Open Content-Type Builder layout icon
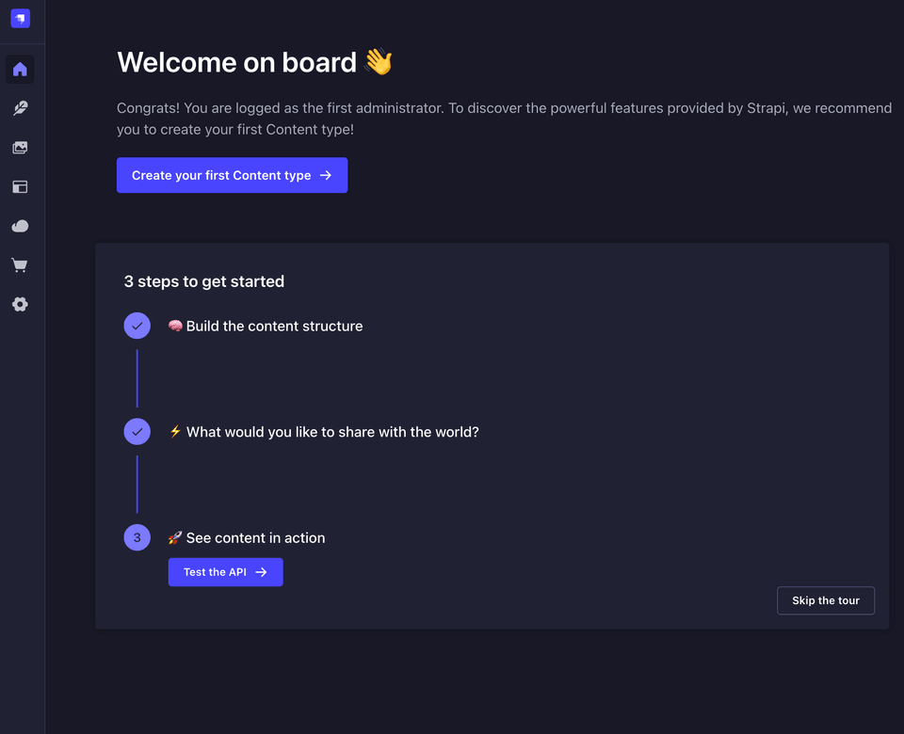The height and width of the screenshot is (734, 904). [20, 187]
